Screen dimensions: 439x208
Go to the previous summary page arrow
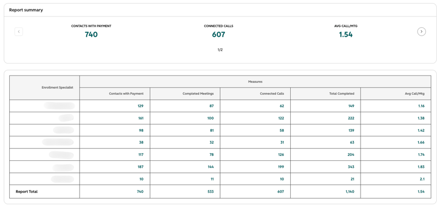(x=19, y=32)
